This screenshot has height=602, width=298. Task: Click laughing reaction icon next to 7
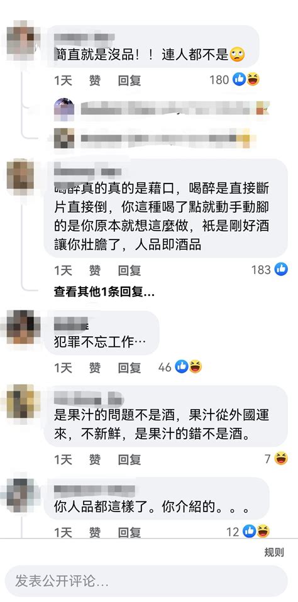281,458
